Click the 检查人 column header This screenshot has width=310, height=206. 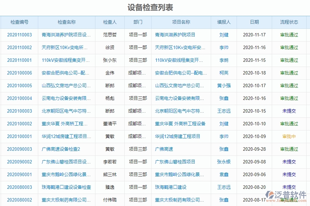[110, 22]
